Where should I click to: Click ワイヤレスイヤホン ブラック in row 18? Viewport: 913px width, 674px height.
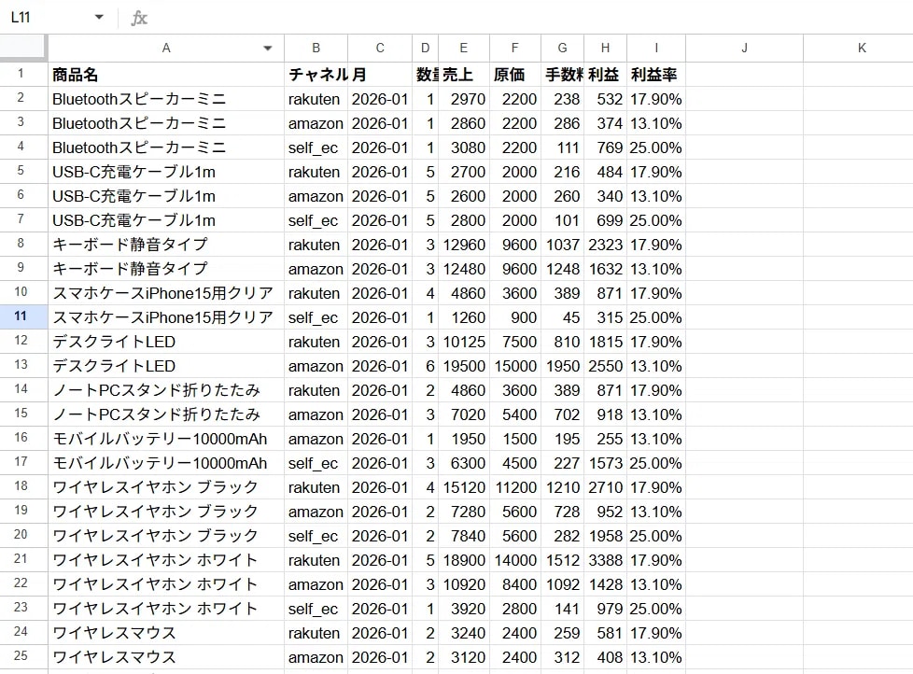[166, 487]
